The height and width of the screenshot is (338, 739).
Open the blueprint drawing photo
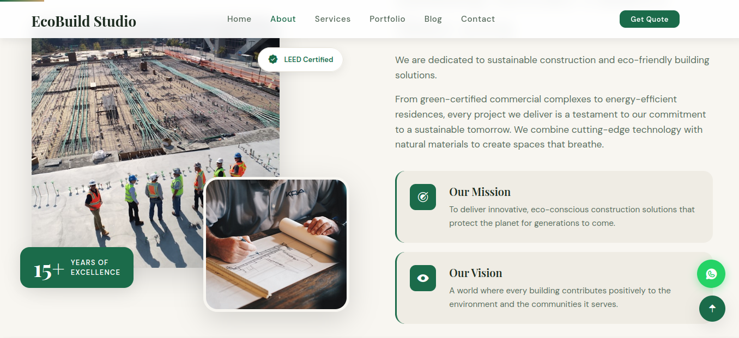tap(276, 244)
